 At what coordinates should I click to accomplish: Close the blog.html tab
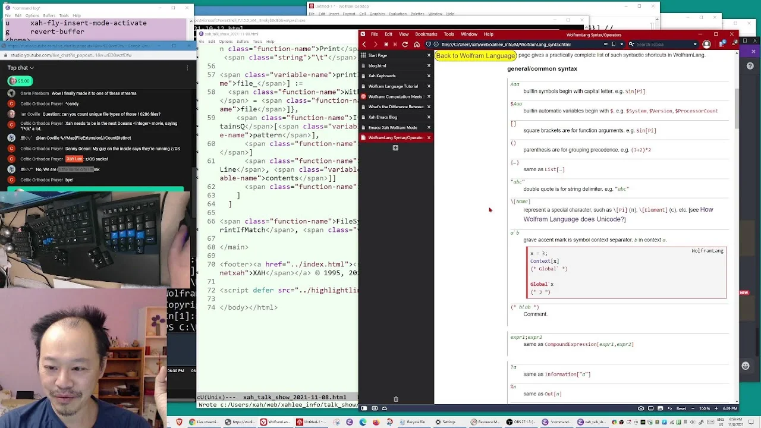429,65
